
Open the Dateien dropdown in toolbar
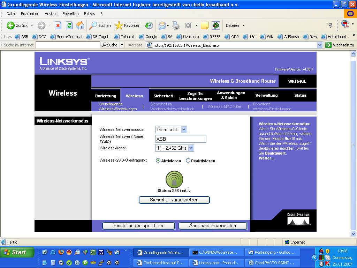tap(235, 25)
